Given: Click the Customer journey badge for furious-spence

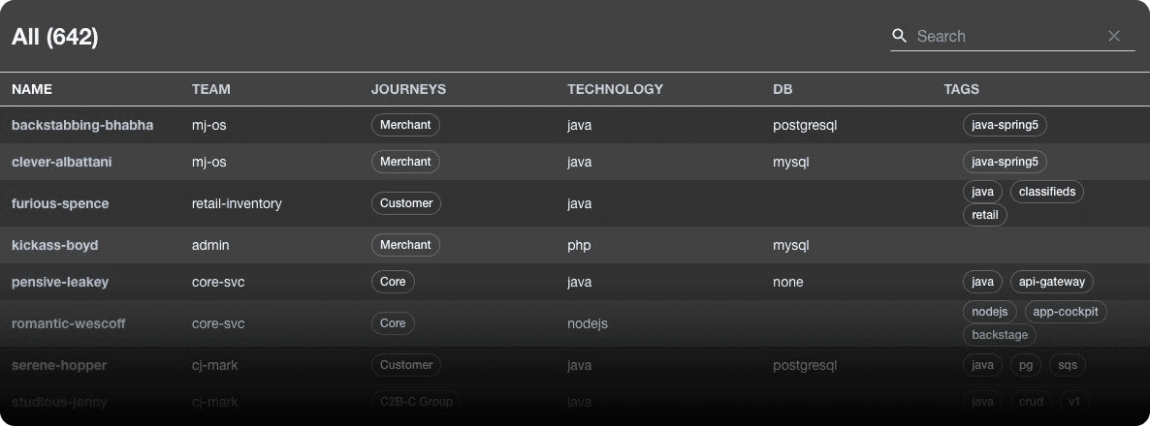Looking at the screenshot, I should [x=406, y=203].
